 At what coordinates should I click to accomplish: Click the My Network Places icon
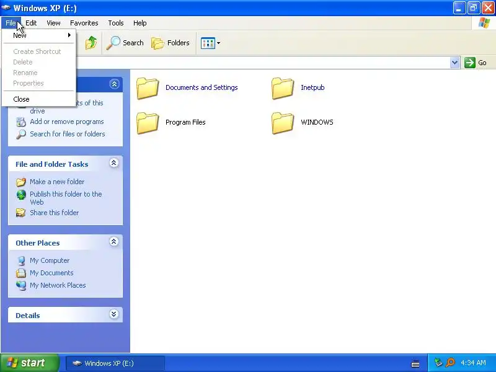21,285
